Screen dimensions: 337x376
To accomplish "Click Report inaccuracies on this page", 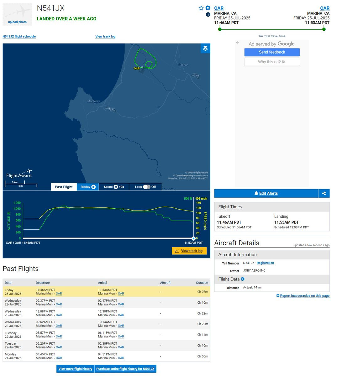I will [303, 295].
